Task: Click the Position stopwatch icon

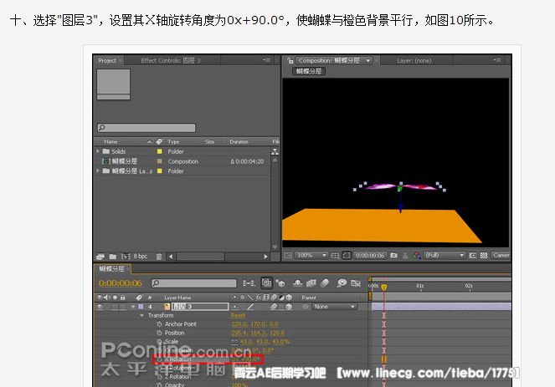Action: point(159,333)
